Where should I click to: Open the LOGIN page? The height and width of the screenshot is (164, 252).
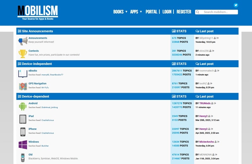pyautogui.click(x=167, y=12)
